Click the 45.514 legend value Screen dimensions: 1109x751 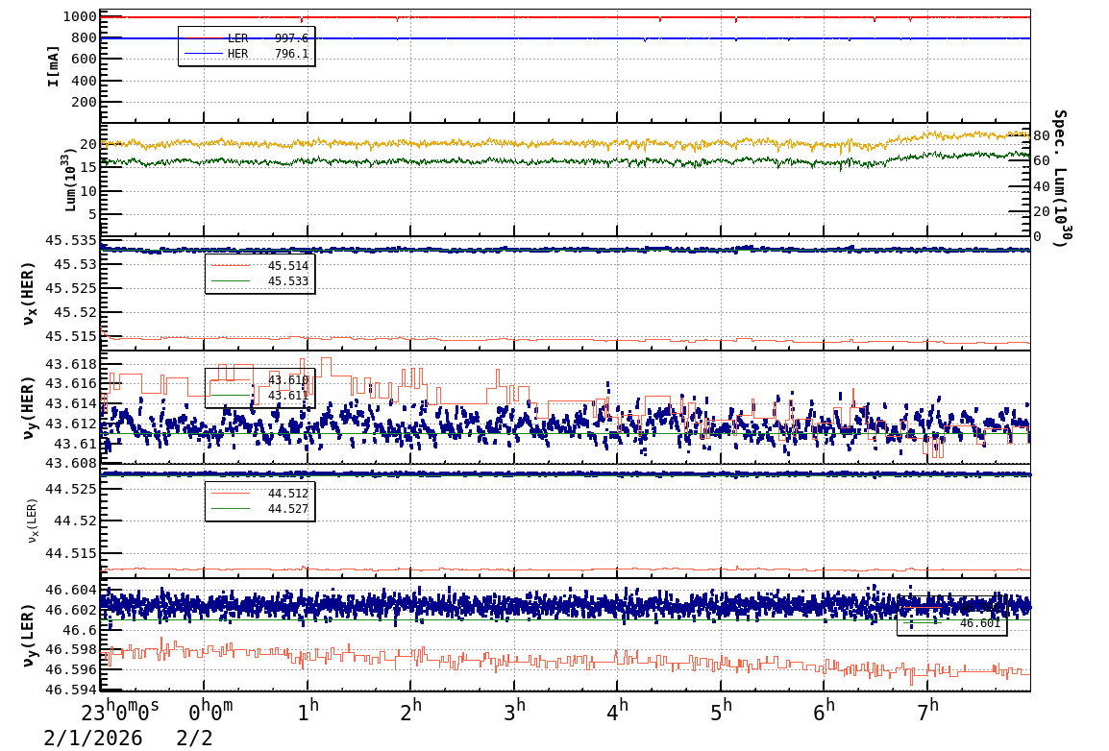pyautogui.click(x=288, y=266)
